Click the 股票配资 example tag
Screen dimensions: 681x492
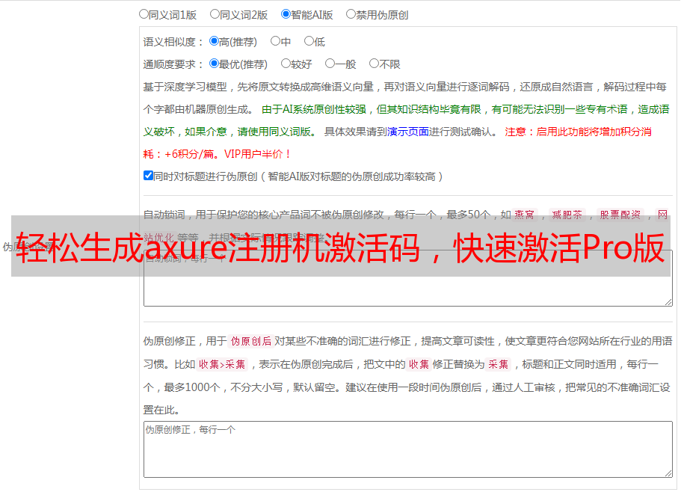pos(620,215)
